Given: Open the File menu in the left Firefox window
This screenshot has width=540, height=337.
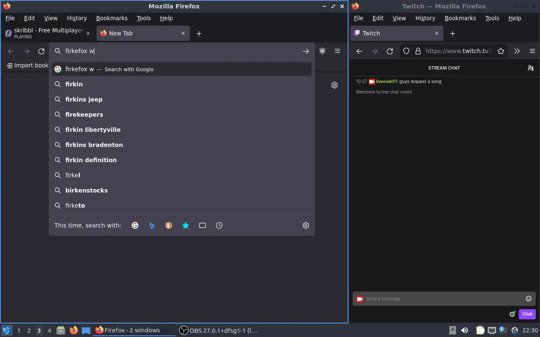Looking at the screenshot, I should pos(10,18).
